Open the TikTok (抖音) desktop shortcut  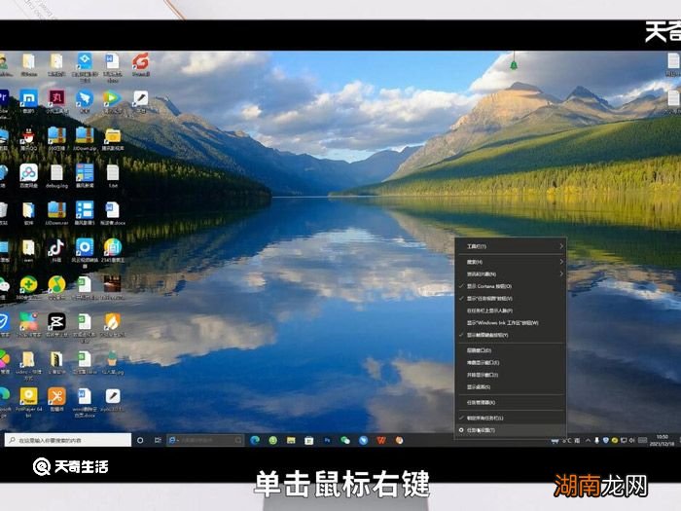56,247
